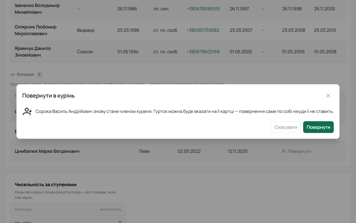
Task: Click the Кількість column header
Action: click(x=111, y=210)
